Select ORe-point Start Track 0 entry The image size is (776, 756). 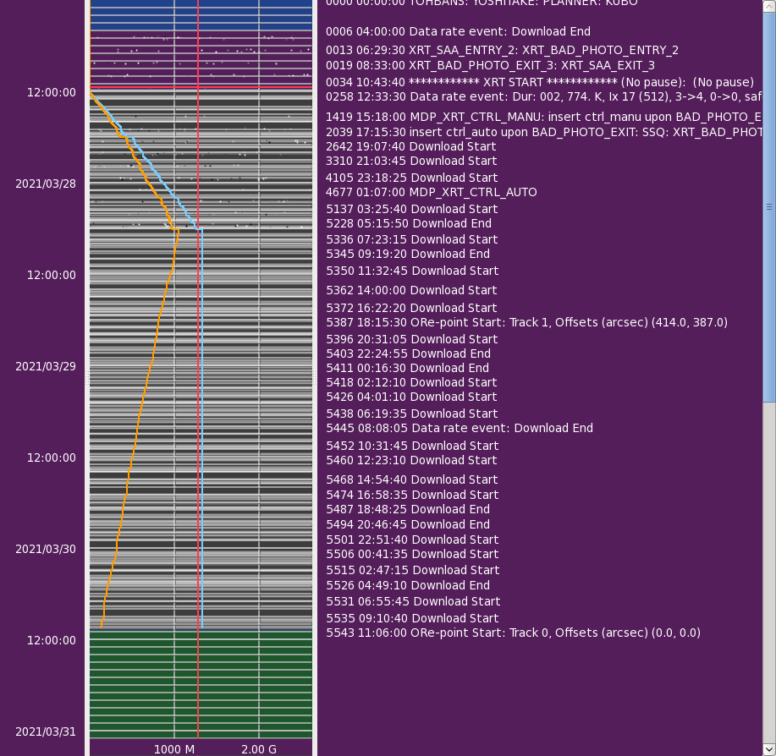pyautogui.click(x=513, y=633)
